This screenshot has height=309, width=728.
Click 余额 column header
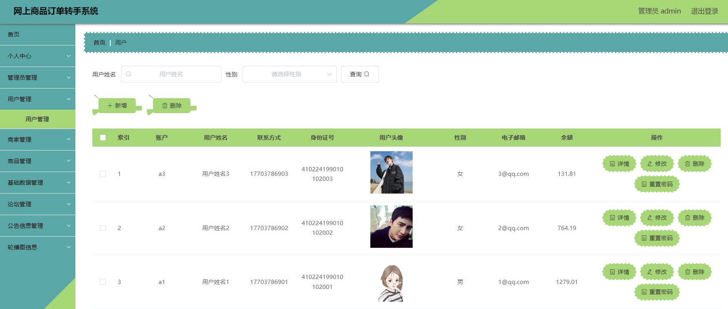click(x=567, y=138)
